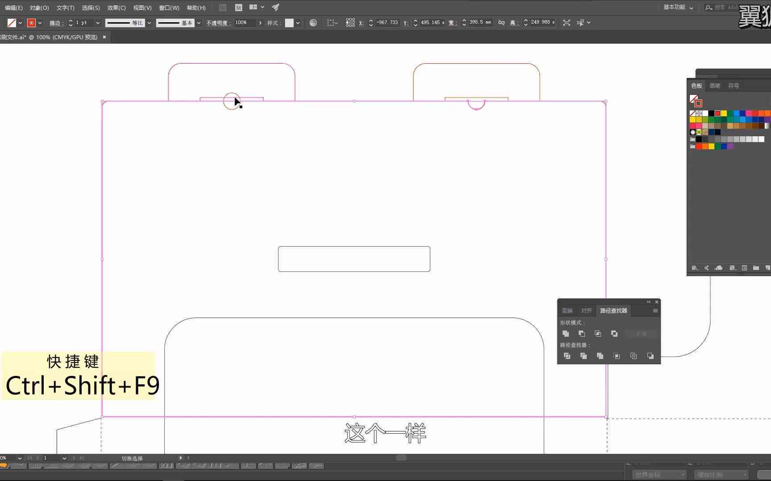Switch to the Brushes tab 画笔
The image size is (771, 481).
point(715,86)
